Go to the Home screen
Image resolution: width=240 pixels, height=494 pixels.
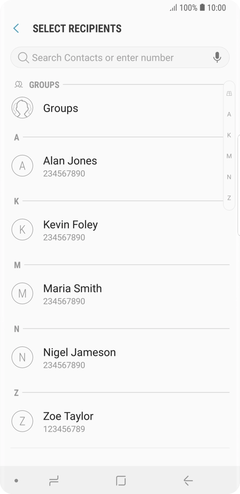[x=120, y=481]
